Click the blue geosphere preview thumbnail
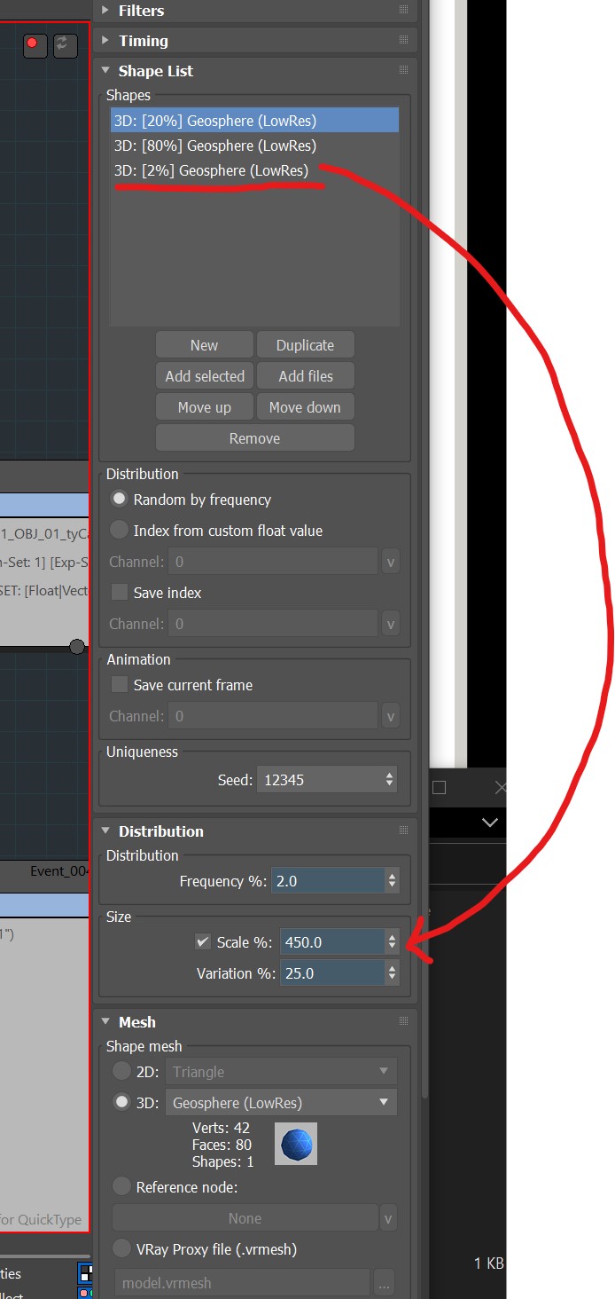The height and width of the screenshot is (1299, 615). click(x=296, y=1145)
